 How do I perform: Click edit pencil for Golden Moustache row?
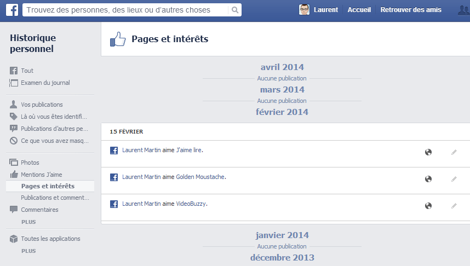454,179
